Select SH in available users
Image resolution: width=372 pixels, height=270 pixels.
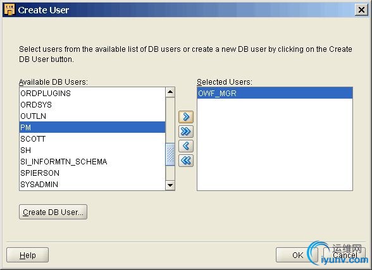92,150
